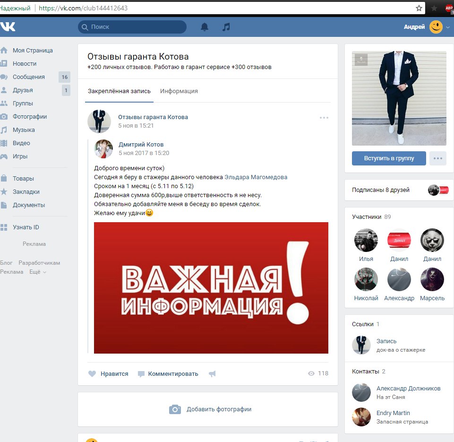454x442 pixels.
Task: Expand the Ещё menu in footer
Action: tap(38, 272)
